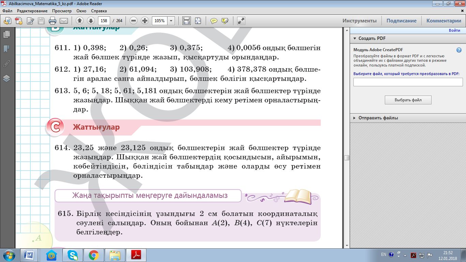Fit one full page to window icon

(198, 21)
